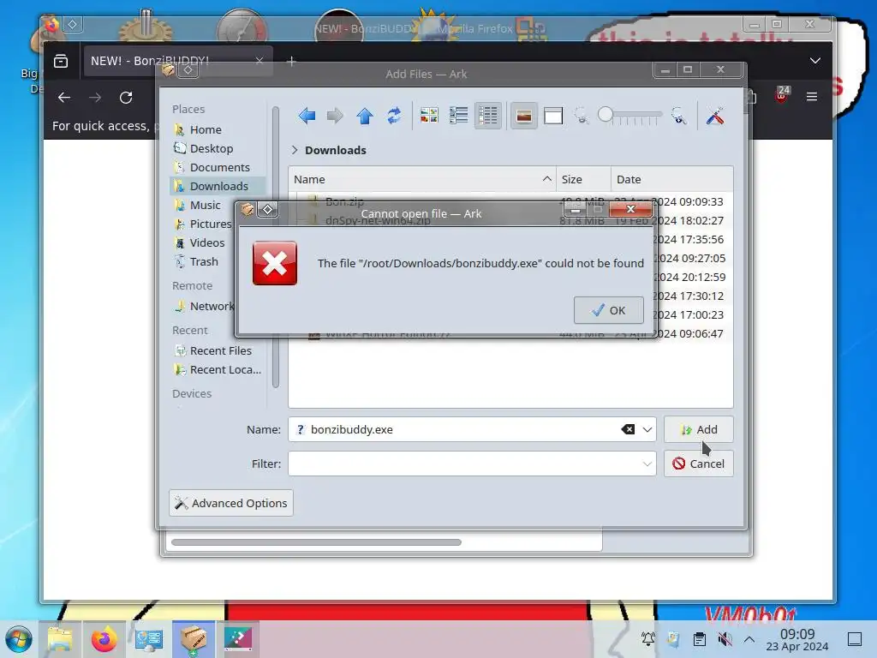Select Downloads in Places
This screenshot has width=877, height=658.
(x=217, y=186)
